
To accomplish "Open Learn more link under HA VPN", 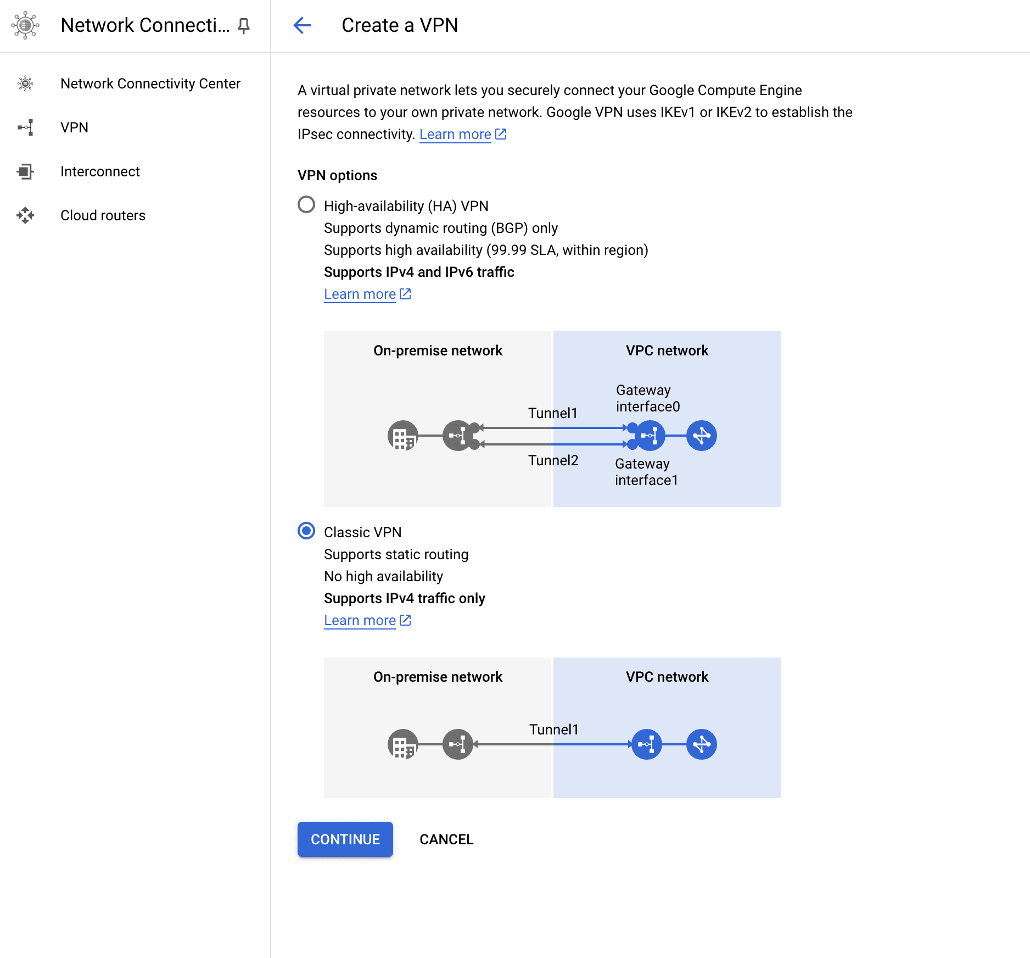I will (x=360, y=294).
